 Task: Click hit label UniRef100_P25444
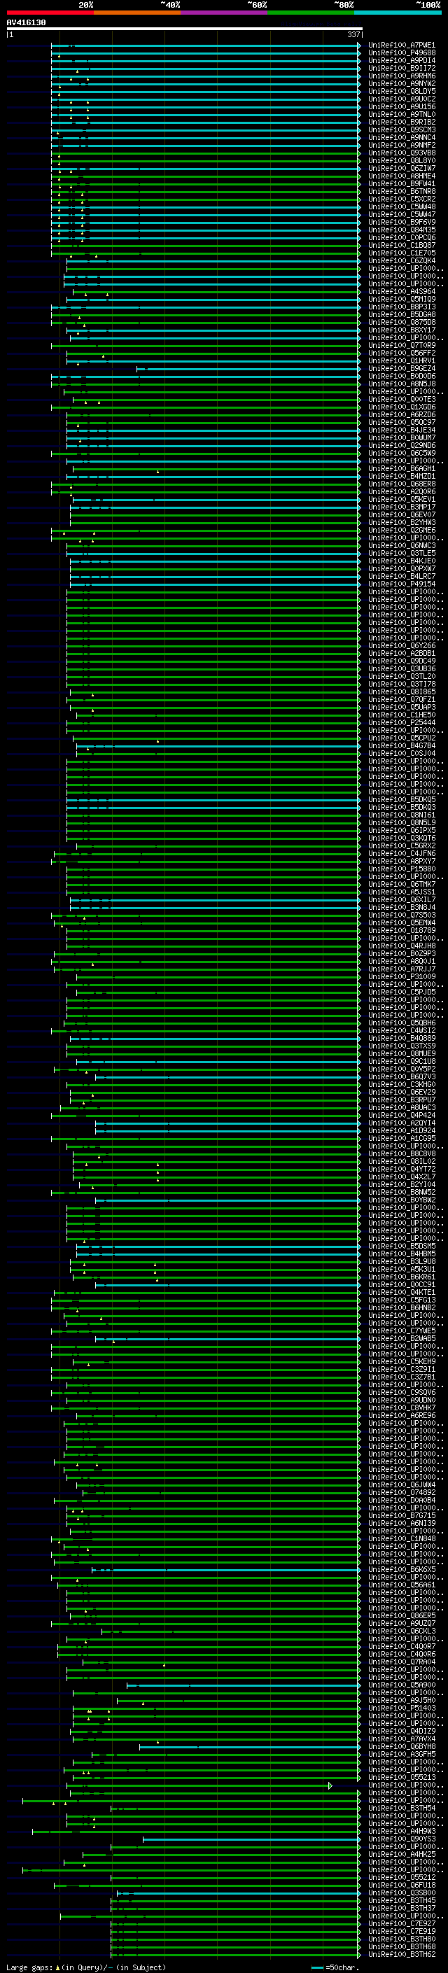(x=401, y=722)
